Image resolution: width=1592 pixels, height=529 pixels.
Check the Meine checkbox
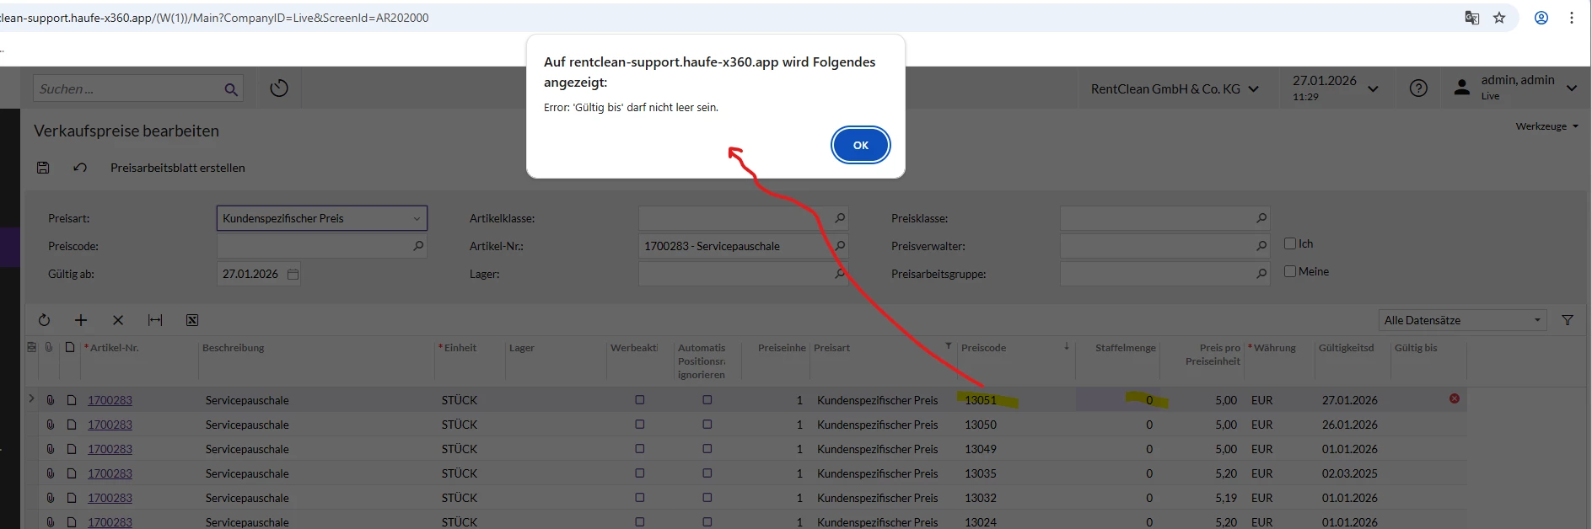click(x=1290, y=271)
